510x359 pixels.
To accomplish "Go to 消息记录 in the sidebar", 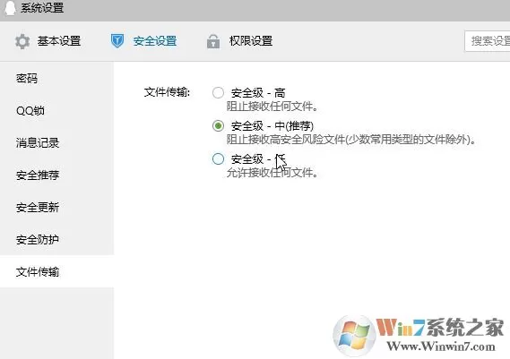I will point(57,143).
